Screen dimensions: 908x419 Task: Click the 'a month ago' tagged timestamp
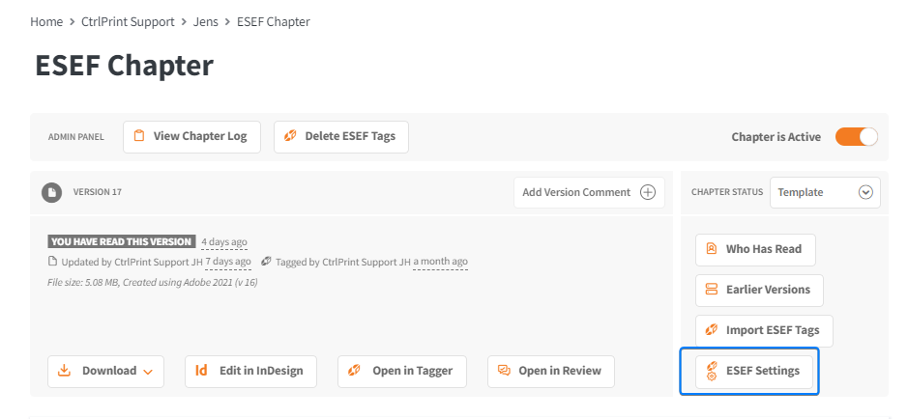pyautogui.click(x=440, y=262)
